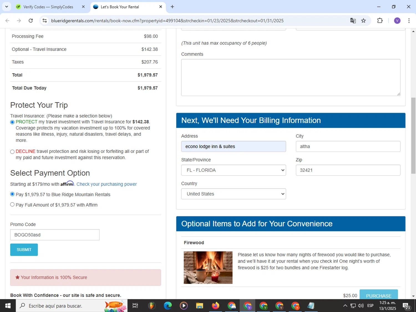
Task: Open the State/Province dropdown
Action: 234,170
